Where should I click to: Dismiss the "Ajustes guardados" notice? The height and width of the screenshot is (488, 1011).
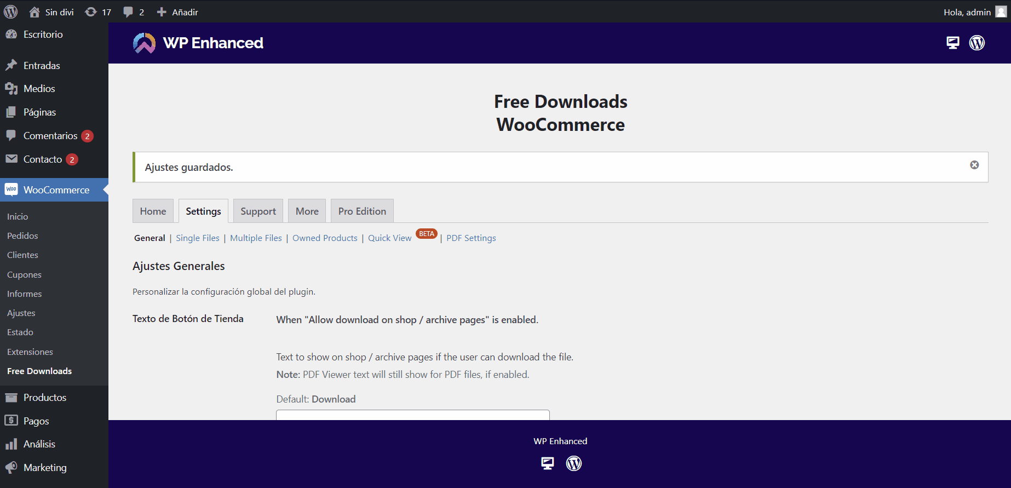coord(974,165)
